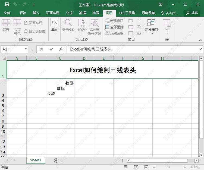Switch to Normal view in status bar
Screen dimensions: 204x170
pyautogui.click(x=126, y=167)
